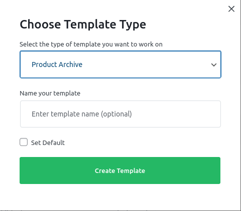Expand the dropdown chevron arrow
241x211 pixels.
click(x=214, y=64)
